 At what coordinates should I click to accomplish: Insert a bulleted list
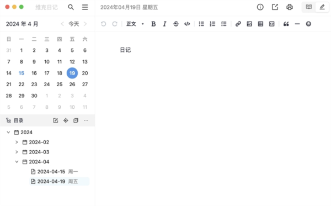(x=201, y=24)
